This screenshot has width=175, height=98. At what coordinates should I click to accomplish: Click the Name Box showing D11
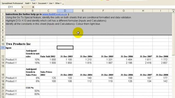click(x=10, y=7)
